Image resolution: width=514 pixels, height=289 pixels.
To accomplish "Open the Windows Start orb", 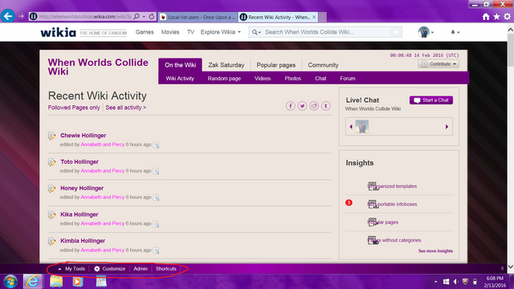I will (x=10, y=282).
